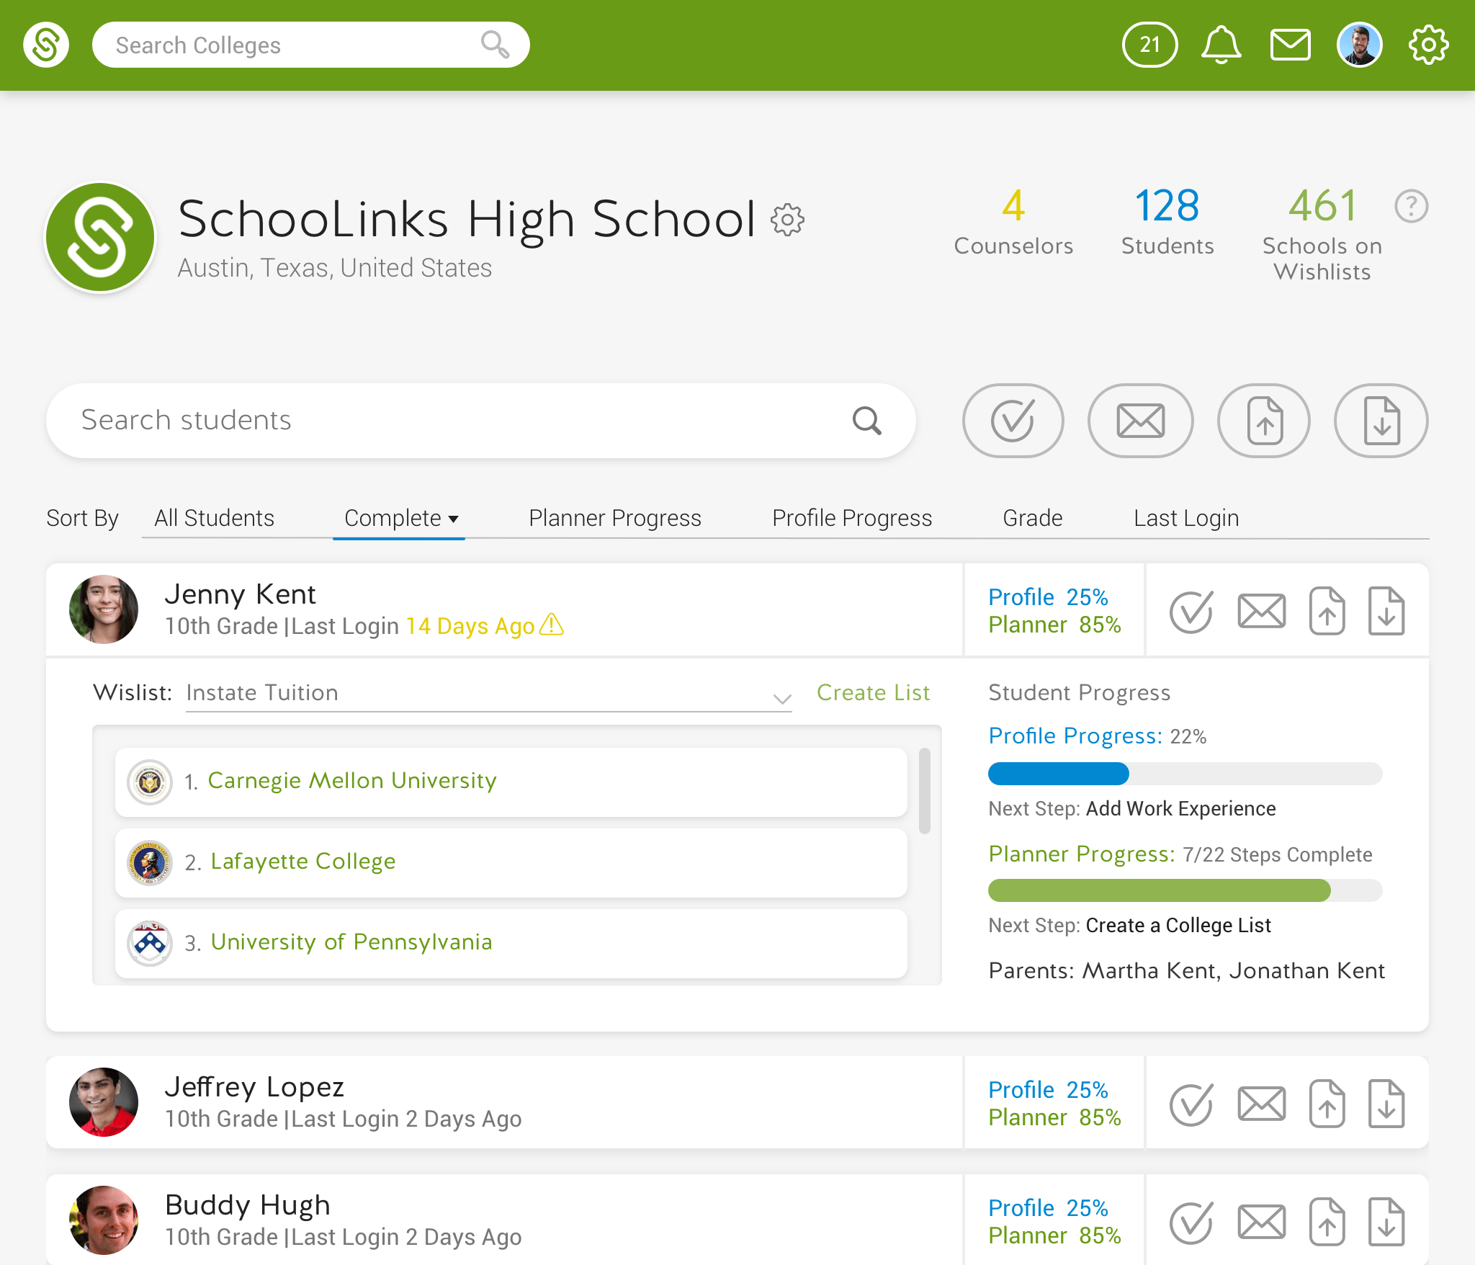Download document for Jeffrey Lopez
The height and width of the screenshot is (1265, 1475).
(x=1386, y=1104)
